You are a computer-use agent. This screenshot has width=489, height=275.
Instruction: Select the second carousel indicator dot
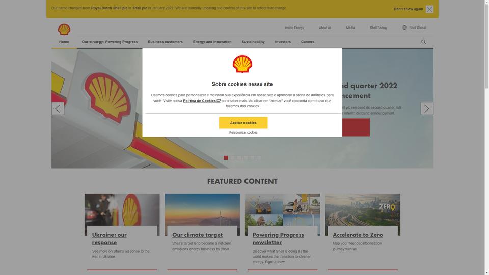[232, 158]
